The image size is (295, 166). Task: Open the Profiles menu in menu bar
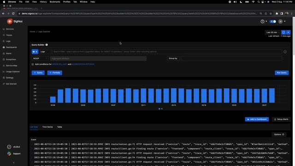coord(66,2)
